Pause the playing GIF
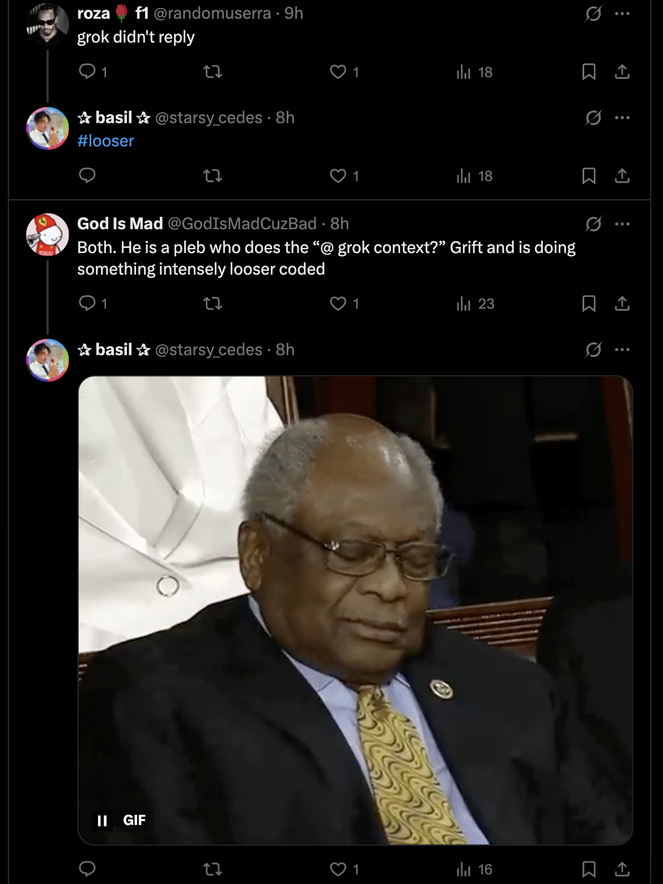Screen dimensions: 663x884 pyautogui.click(x=103, y=820)
